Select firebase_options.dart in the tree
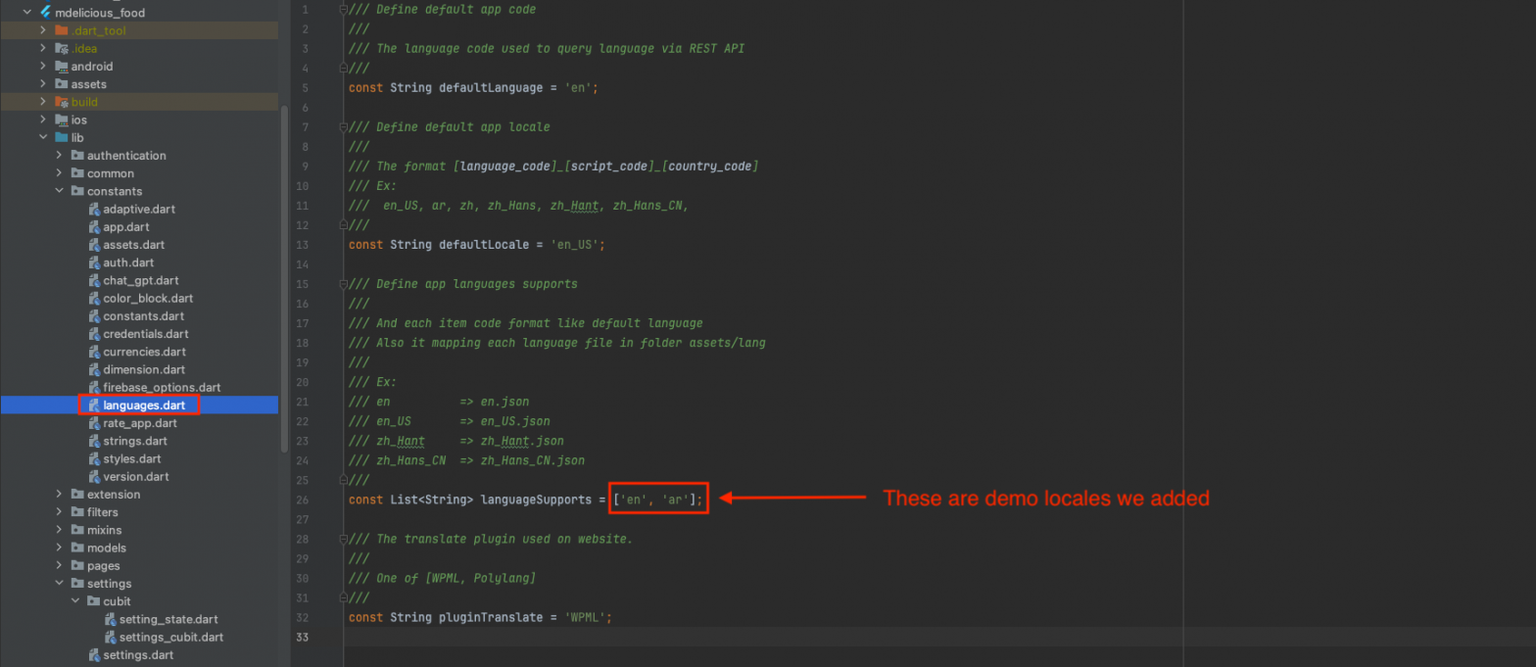The width and height of the screenshot is (1536, 667). click(162, 388)
